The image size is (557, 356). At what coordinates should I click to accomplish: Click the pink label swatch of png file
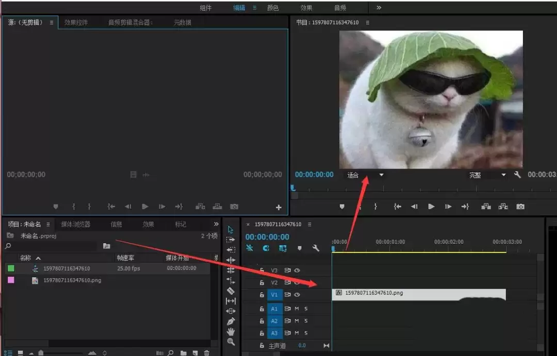click(x=11, y=280)
